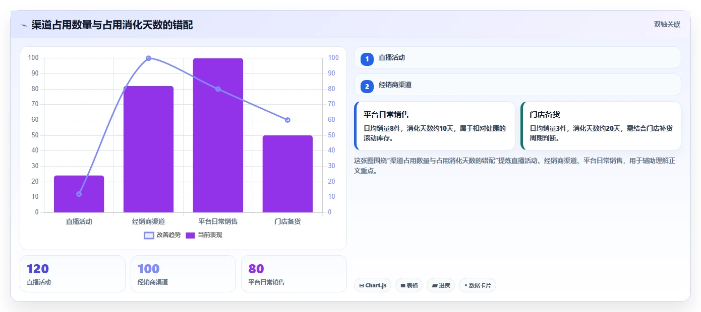Screen dimensions: 701x312
Task: Click the number 1 badge
Action: coord(367,59)
